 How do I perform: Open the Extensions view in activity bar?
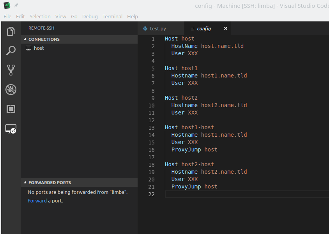pos(11,109)
